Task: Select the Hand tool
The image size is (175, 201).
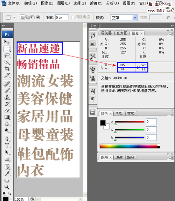Action: 7,180
